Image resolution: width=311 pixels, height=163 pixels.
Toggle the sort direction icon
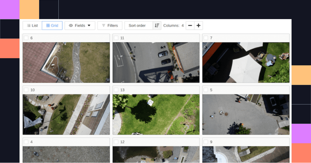[157, 25]
